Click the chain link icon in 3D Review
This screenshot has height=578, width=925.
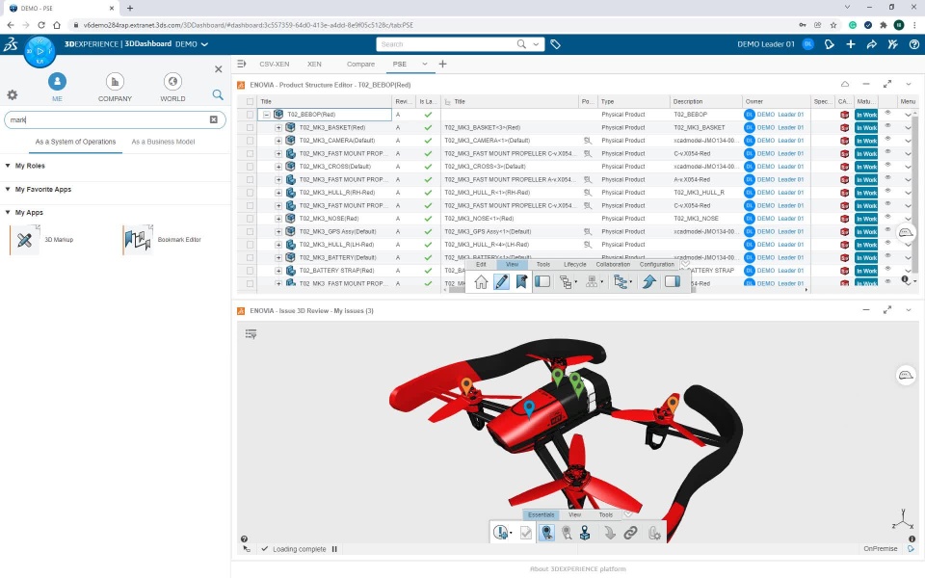630,533
